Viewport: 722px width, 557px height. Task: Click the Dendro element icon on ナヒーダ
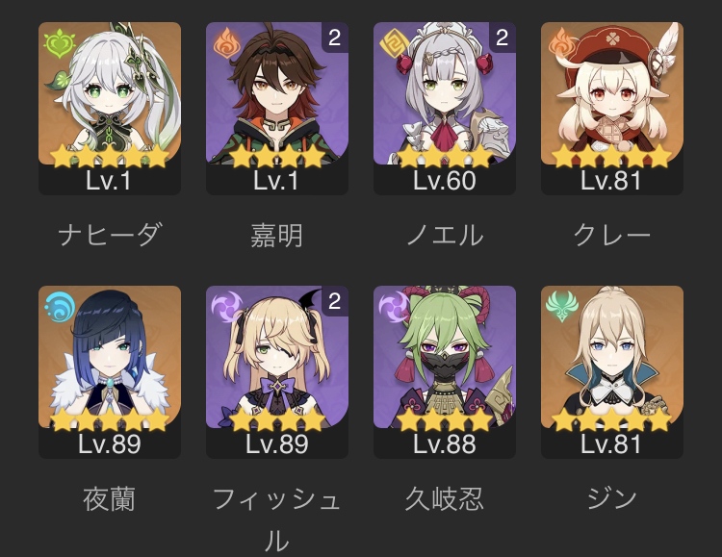pos(59,43)
